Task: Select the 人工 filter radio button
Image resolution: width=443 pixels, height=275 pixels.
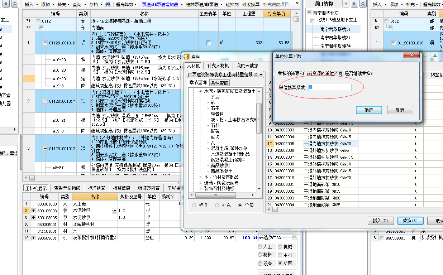Action: [260, 247]
